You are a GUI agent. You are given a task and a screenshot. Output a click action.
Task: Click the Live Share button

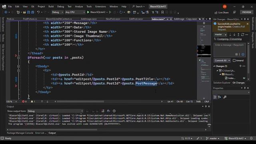pyautogui.click(x=222, y=12)
